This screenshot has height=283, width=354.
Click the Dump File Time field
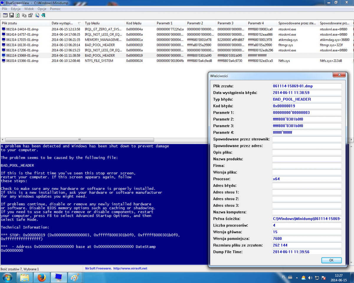coord(307,252)
